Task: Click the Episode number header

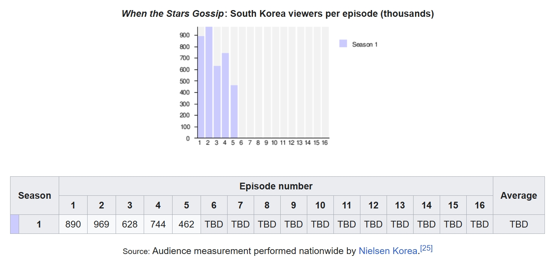Action: (276, 186)
